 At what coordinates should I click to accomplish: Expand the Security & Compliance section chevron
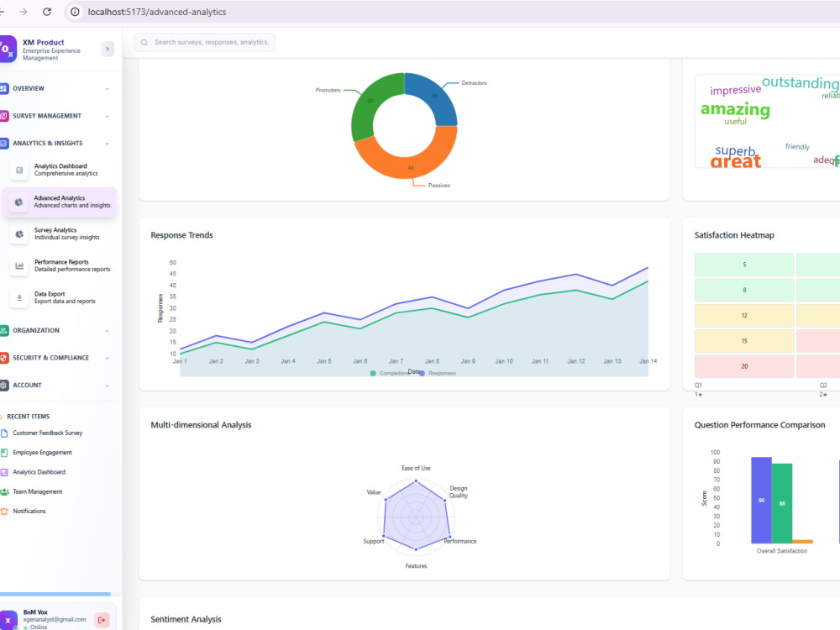click(x=108, y=359)
